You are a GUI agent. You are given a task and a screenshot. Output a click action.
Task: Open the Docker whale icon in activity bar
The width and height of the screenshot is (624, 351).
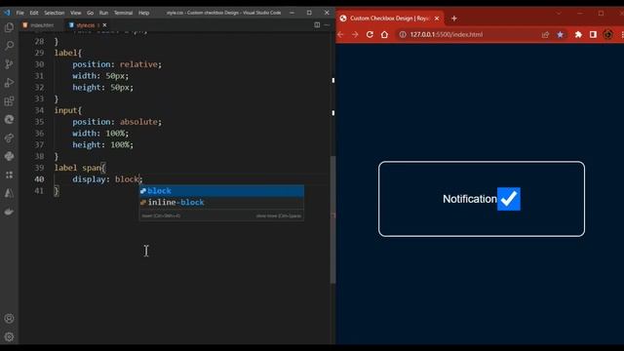coord(9,212)
